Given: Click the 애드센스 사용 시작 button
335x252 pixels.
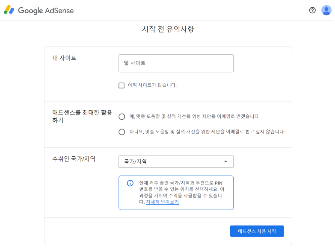Looking at the screenshot, I should pos(257,231).
